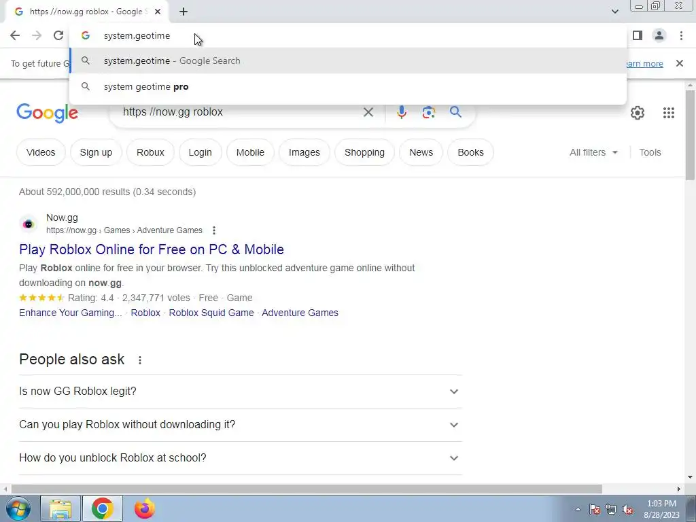
Task: Submit search with magnifier icon
Action: pyautogui.click(x=455, y=112)
